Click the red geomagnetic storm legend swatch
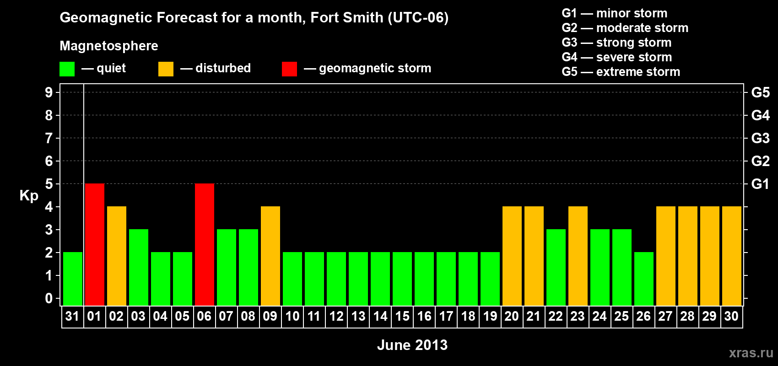This screenshot has height=366, width=778. (289, 69)
